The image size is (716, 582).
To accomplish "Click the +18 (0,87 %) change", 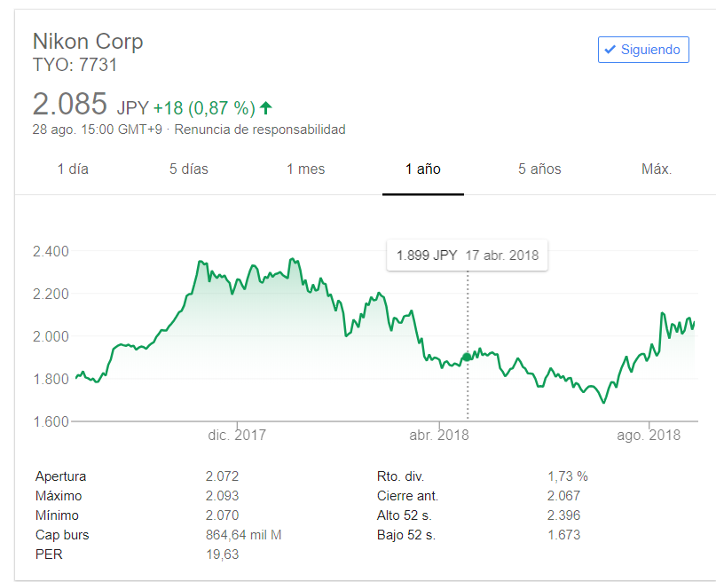I will coord(204,108).
